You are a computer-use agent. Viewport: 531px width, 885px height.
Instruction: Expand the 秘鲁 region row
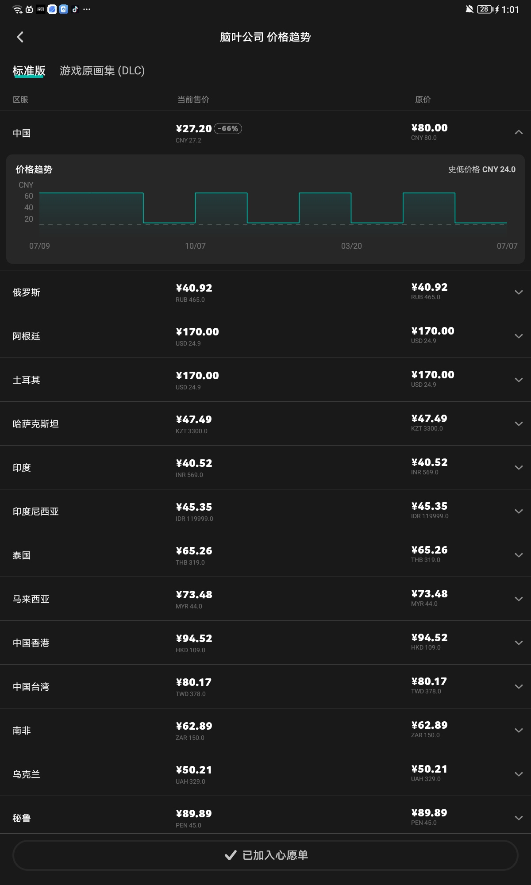click(519, 818)
